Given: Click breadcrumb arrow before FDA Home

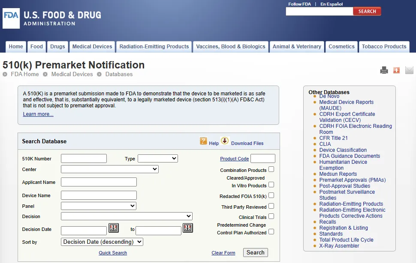Looking at the screenshot, I should (5, 74).
